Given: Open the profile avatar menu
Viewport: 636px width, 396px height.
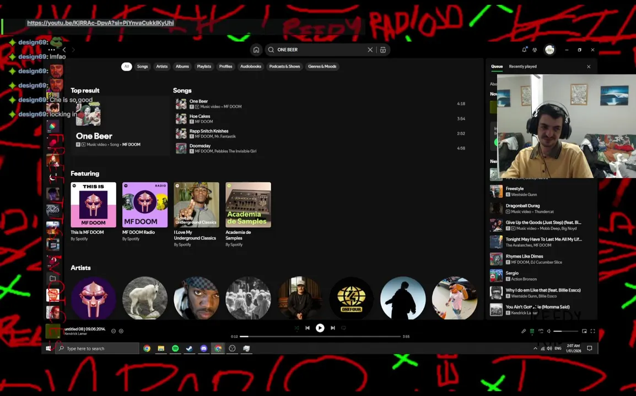Looking at the screenshot, I should pyautogui.click(x=549, y=50).
